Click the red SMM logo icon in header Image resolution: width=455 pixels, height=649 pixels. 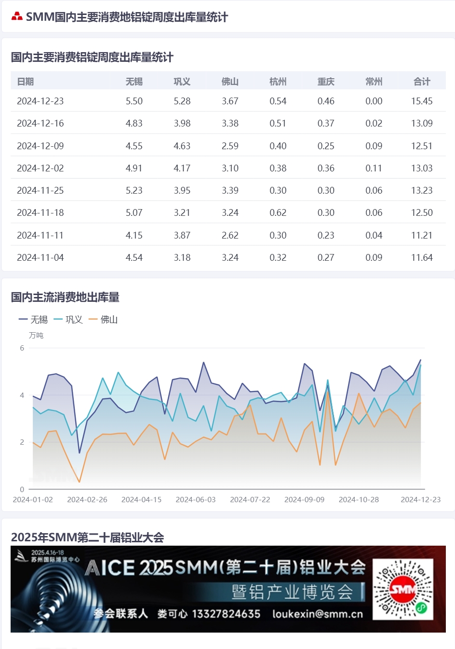[x=17, y=17]
